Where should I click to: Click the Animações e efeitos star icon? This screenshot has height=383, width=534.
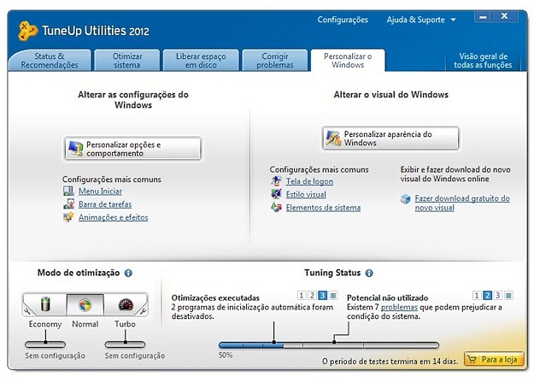[68, 216]
